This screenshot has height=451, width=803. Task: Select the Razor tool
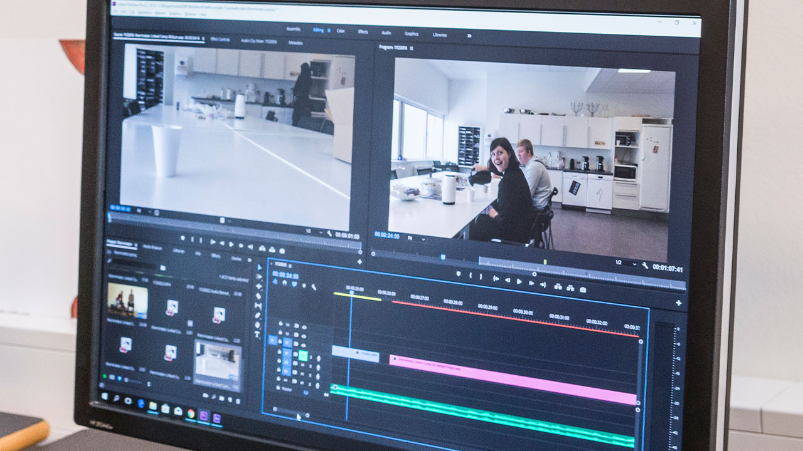[x=258, y=296]
